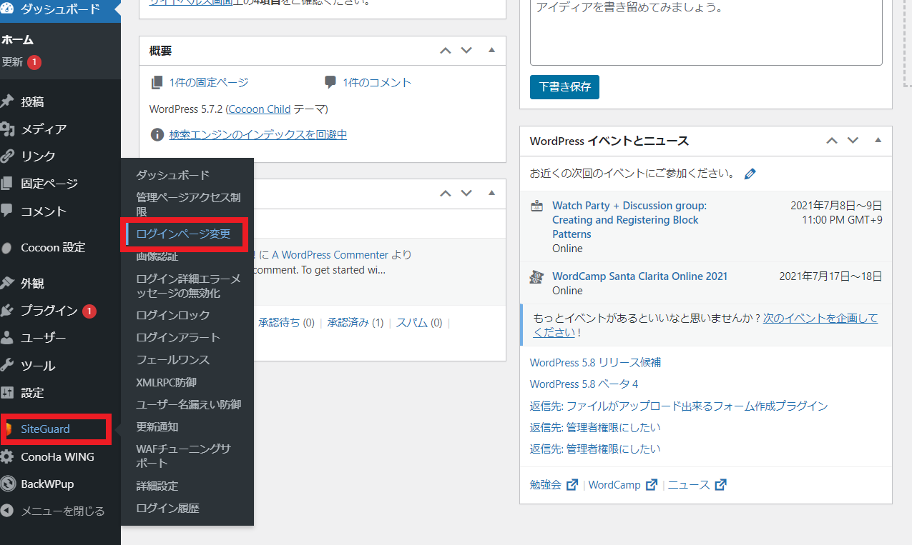
Task: Click the media icon beside メディア
Action: (7, 129)
